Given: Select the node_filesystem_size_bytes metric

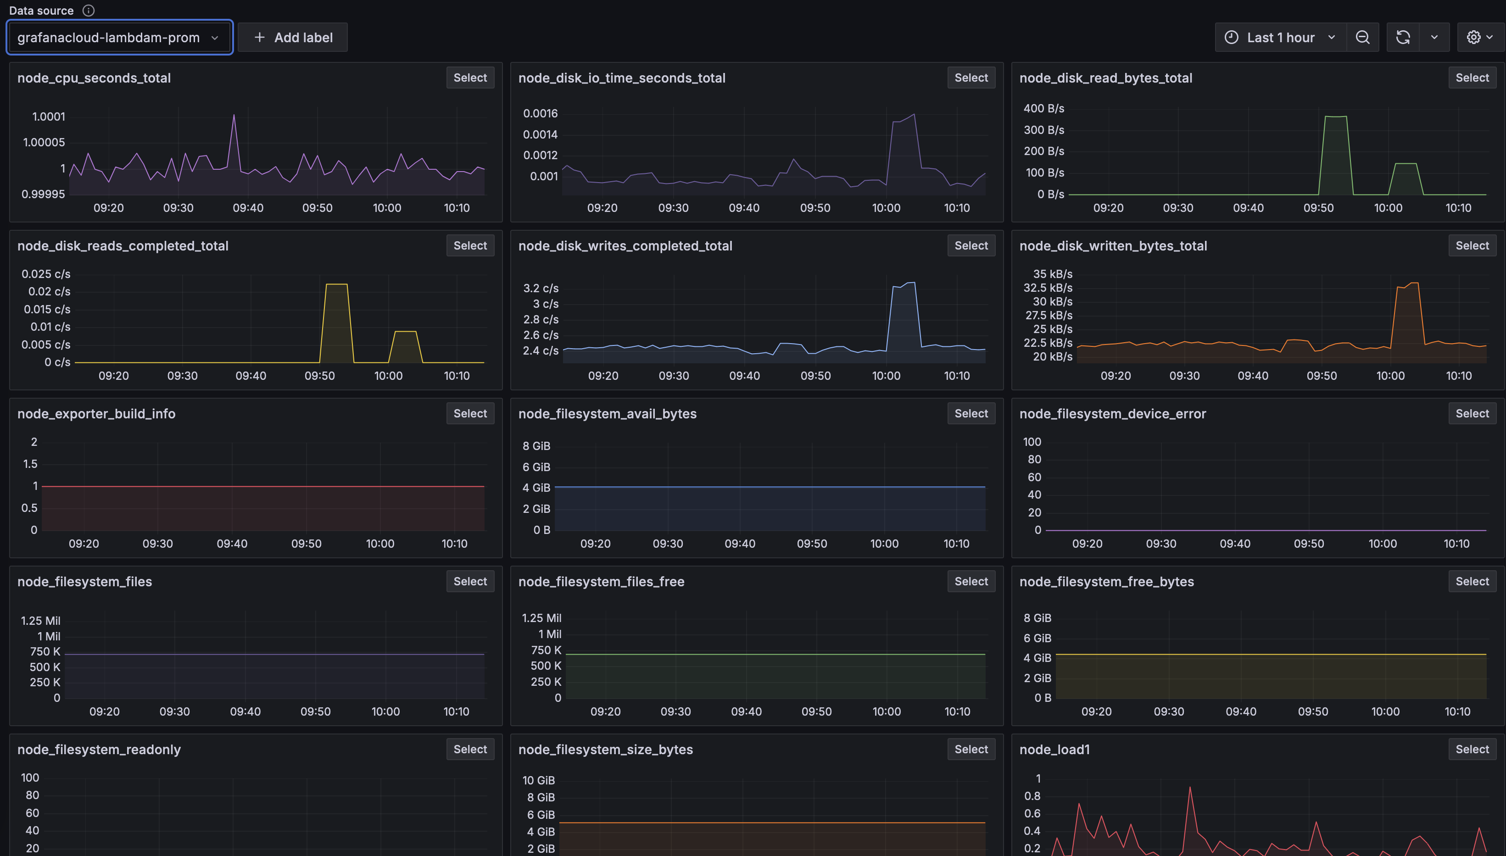Looking at the screenshot, I should click(971, 749).
